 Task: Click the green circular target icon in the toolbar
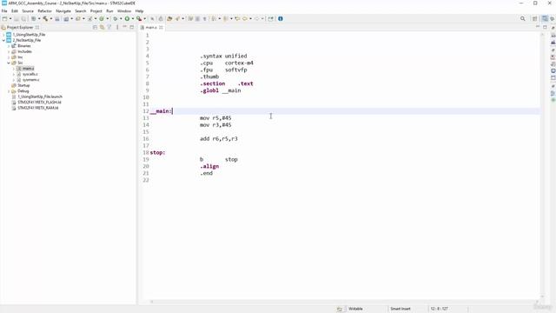pos(102,19)
